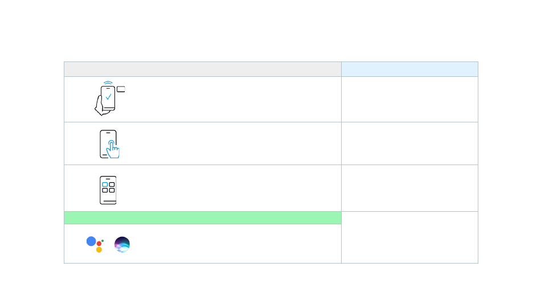Click the blue checkmark on the phone screen
Image resolution: width=541 pixels, height=300 pixels.
coord(108,97)
